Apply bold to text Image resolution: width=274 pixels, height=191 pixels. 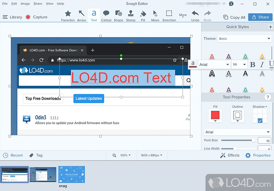tap(252, 64)
